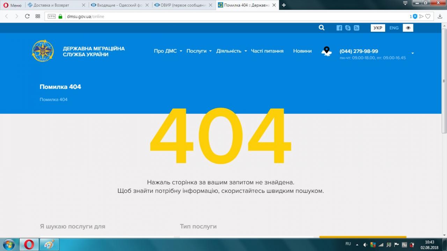Click the migration service emblem logo
The image size is (447, 251).
tap(43, 51)
